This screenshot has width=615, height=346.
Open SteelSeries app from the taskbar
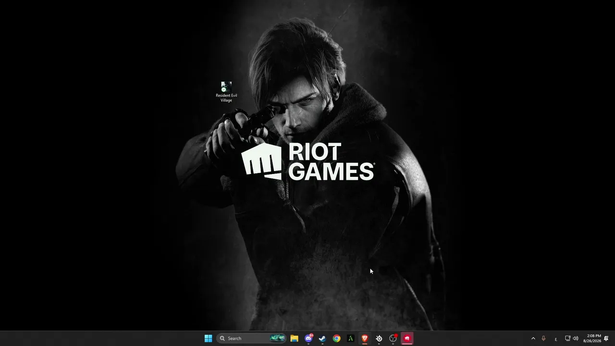(379, 338)
